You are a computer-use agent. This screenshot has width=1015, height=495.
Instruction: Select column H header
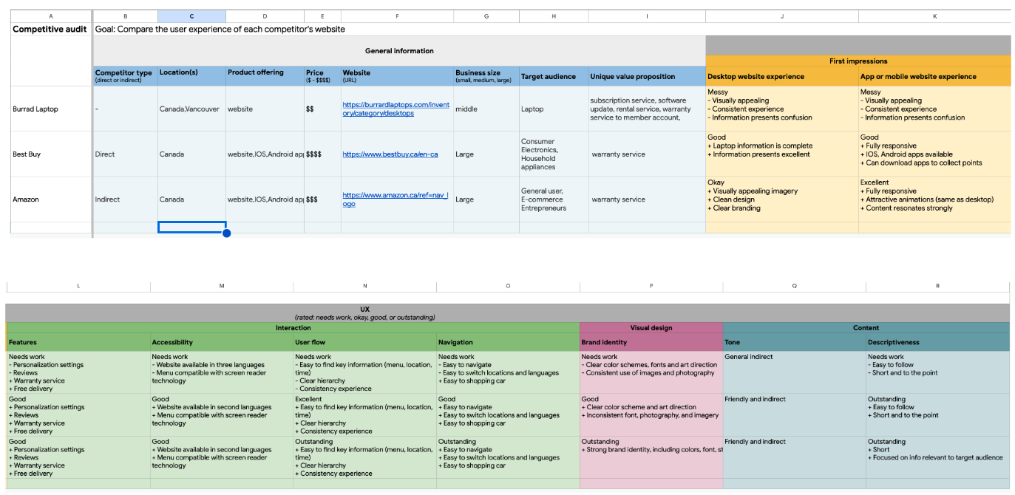coord(554,16)
